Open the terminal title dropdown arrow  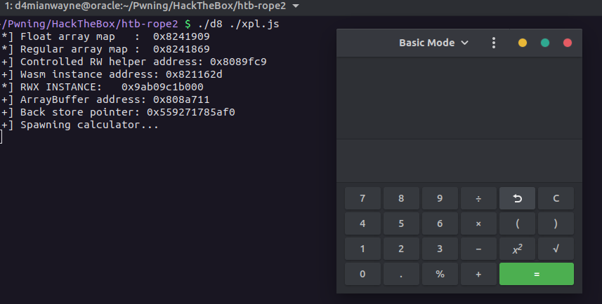click(x=296, y=6)
